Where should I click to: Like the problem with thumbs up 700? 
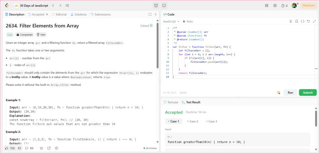[10, 148]
